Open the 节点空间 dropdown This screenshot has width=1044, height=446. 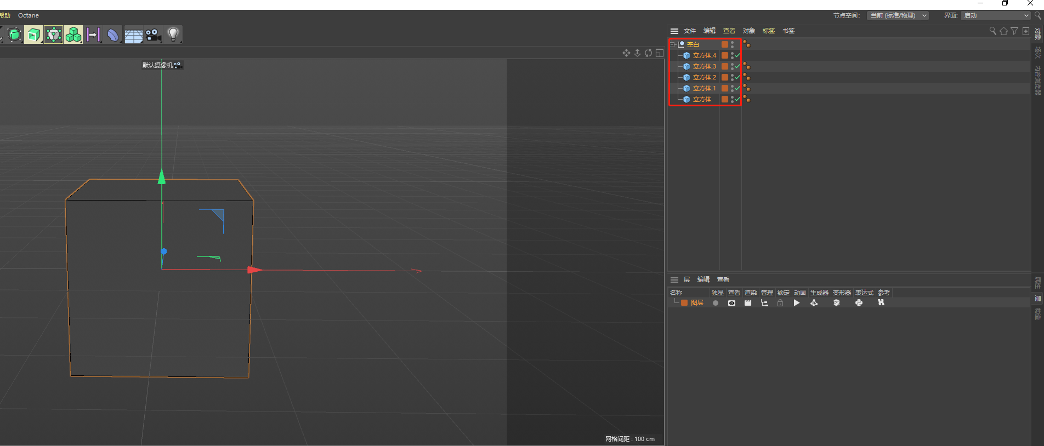pyautogui.click(x=898, y=15)
